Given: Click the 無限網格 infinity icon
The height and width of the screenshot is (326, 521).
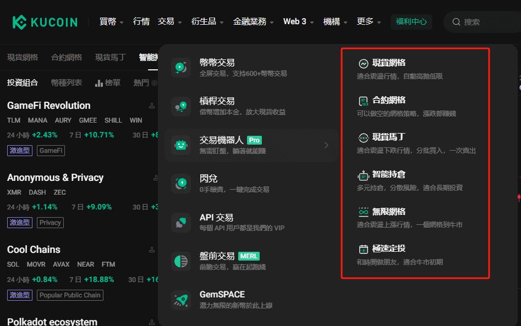Looking at the screenshot, I should 364,212.
